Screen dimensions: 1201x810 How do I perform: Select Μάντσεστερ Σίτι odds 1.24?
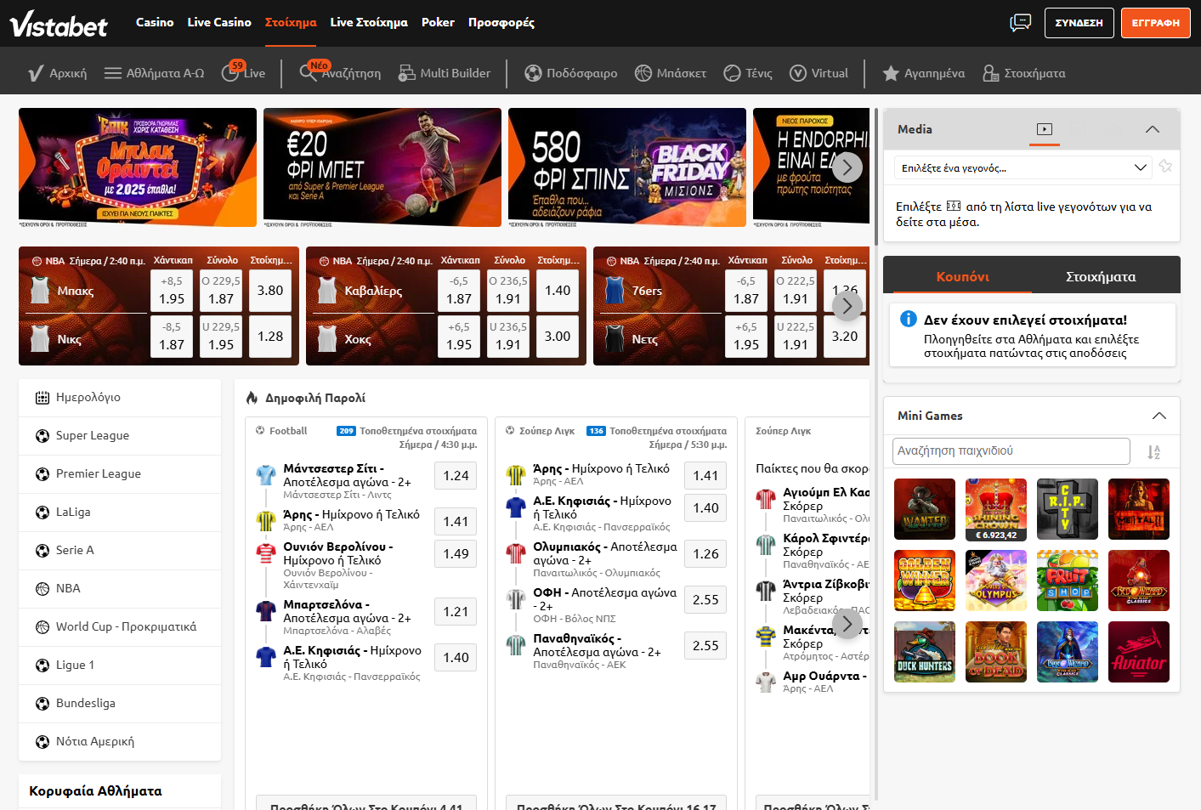pyautogui.click(x=456, y=476)
